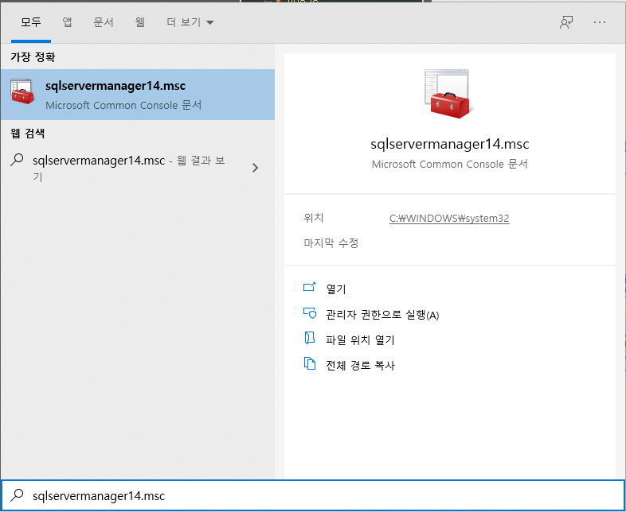
Task: Click the 열기 open icon
Action: [x=309, y=287]
